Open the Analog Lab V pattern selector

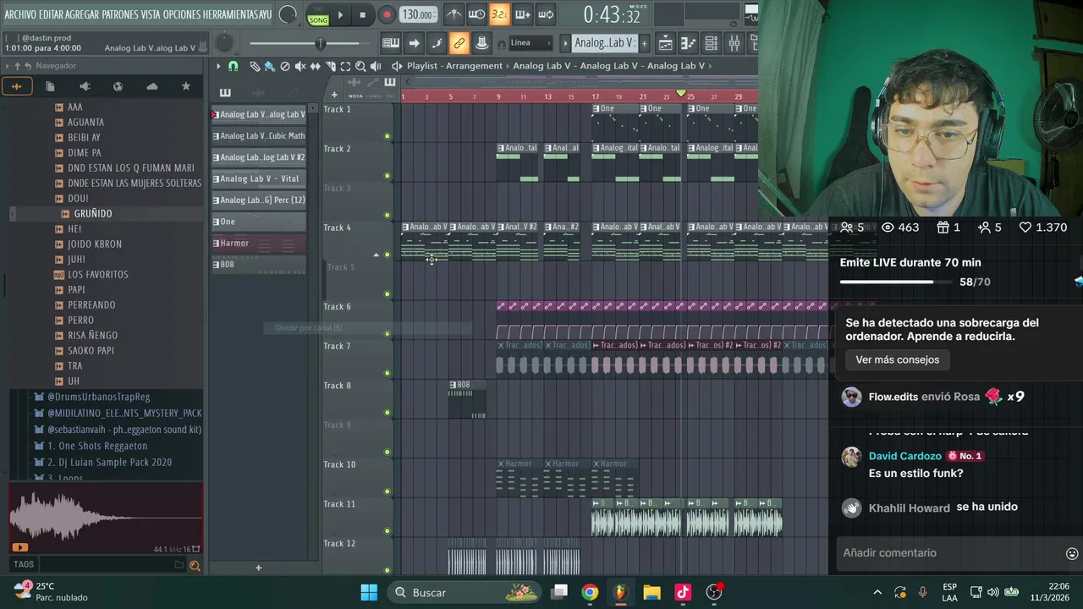(x=604, y=42)
